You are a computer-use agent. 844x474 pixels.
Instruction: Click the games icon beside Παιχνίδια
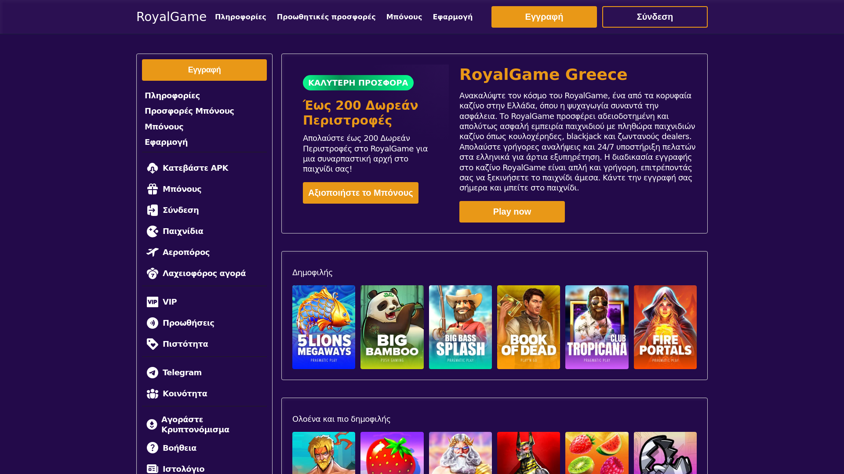(153, 231)
